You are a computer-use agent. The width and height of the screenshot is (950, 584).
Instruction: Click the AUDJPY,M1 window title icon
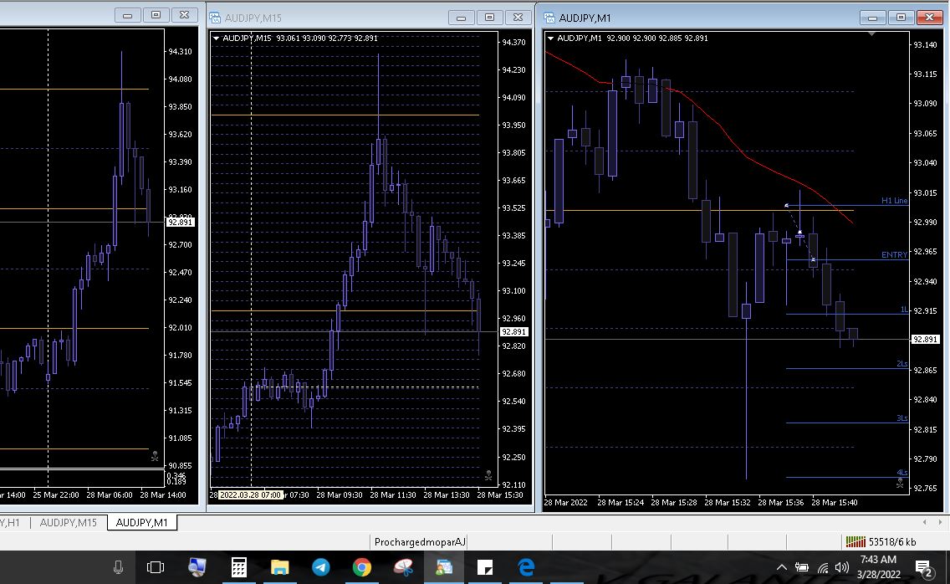(549, 18)
